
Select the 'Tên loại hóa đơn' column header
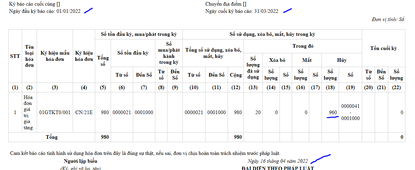click(x=29, y=56)
